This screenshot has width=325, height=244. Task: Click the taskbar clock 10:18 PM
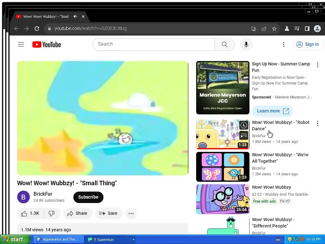313,240
